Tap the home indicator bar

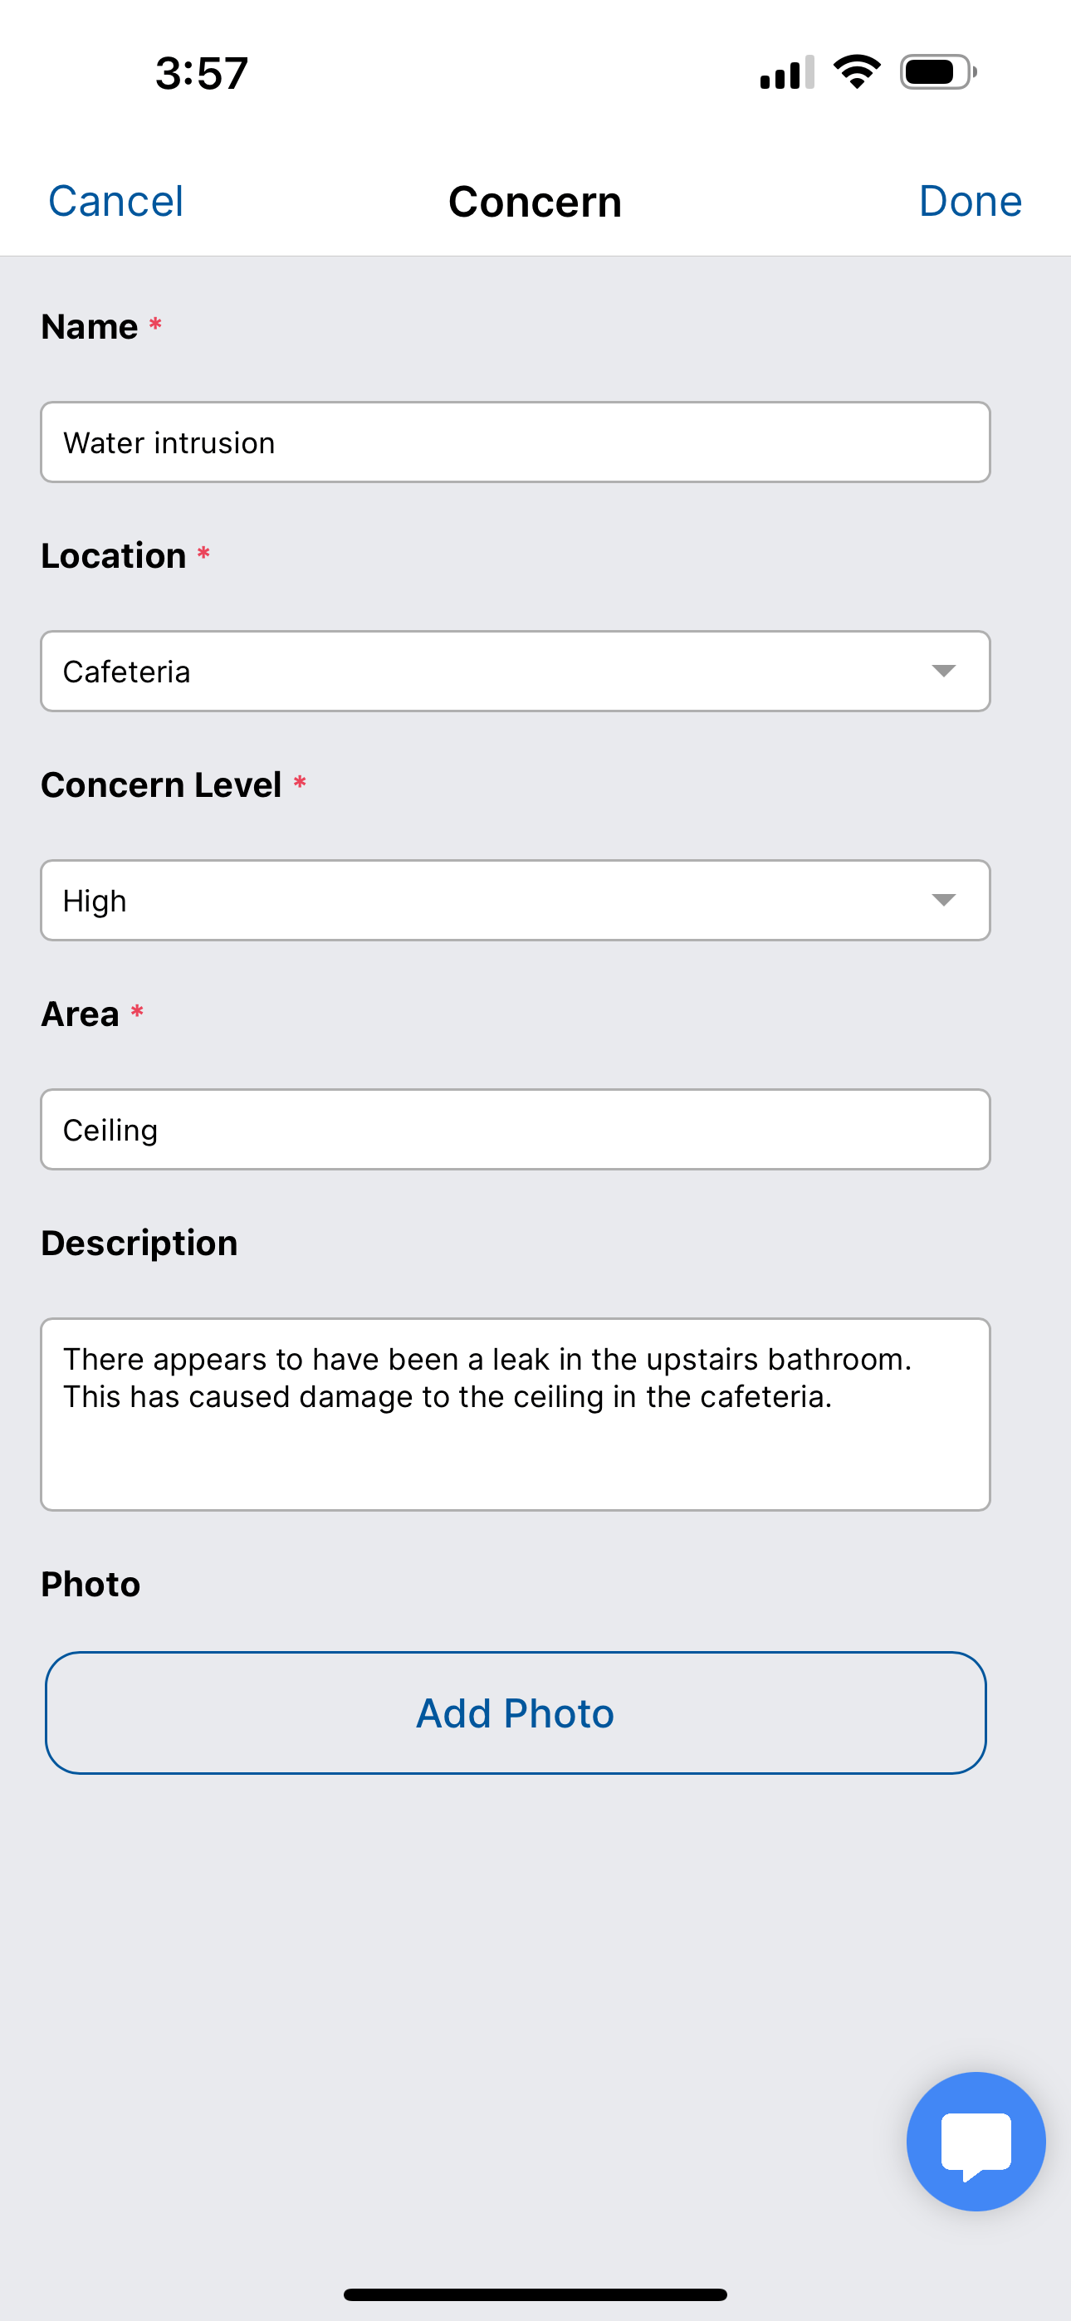pos(535,2294)
